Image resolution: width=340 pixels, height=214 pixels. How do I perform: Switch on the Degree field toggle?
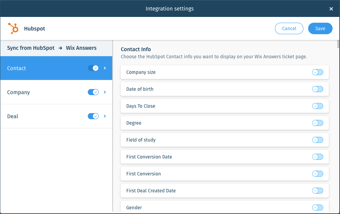318,123
